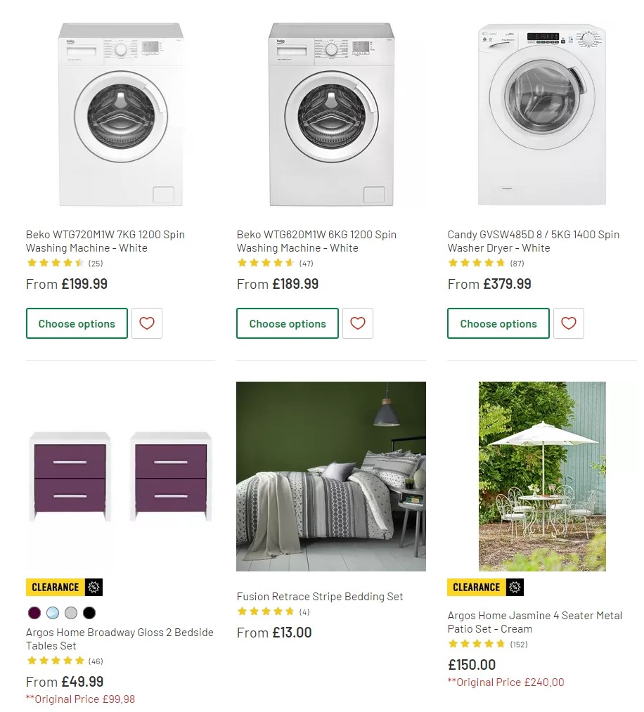Image resolution: width=644 pixels, height=712 pixels.
Task: Select the star rating for Fusion Retrace bedding
Action: coord(265,611)
